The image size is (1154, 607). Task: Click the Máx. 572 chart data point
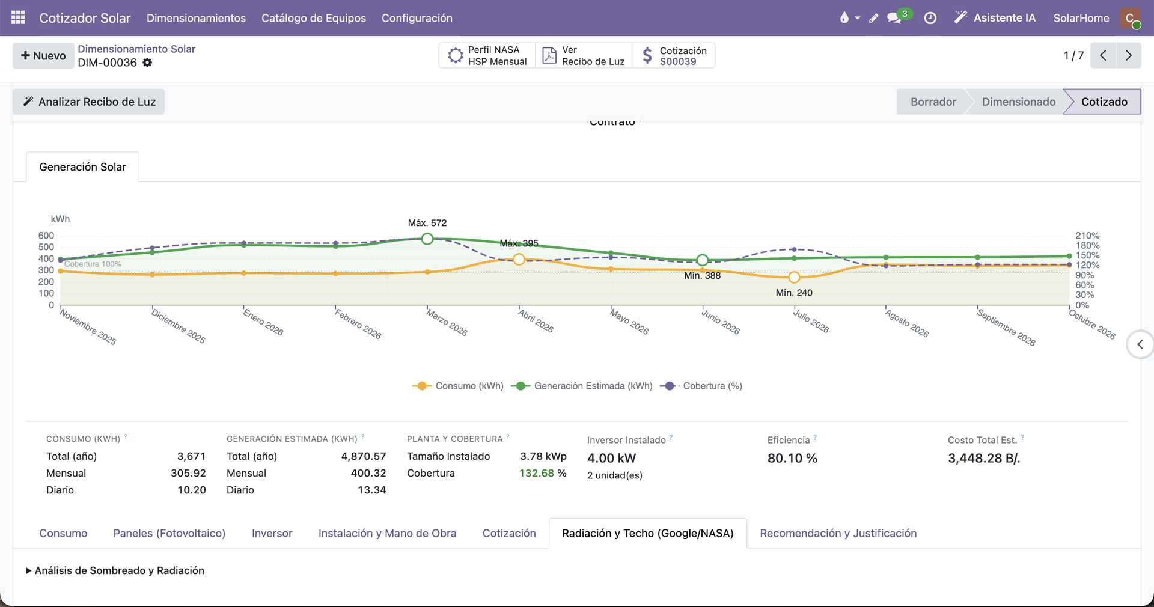pyautogui.click(x=427, y=239)
